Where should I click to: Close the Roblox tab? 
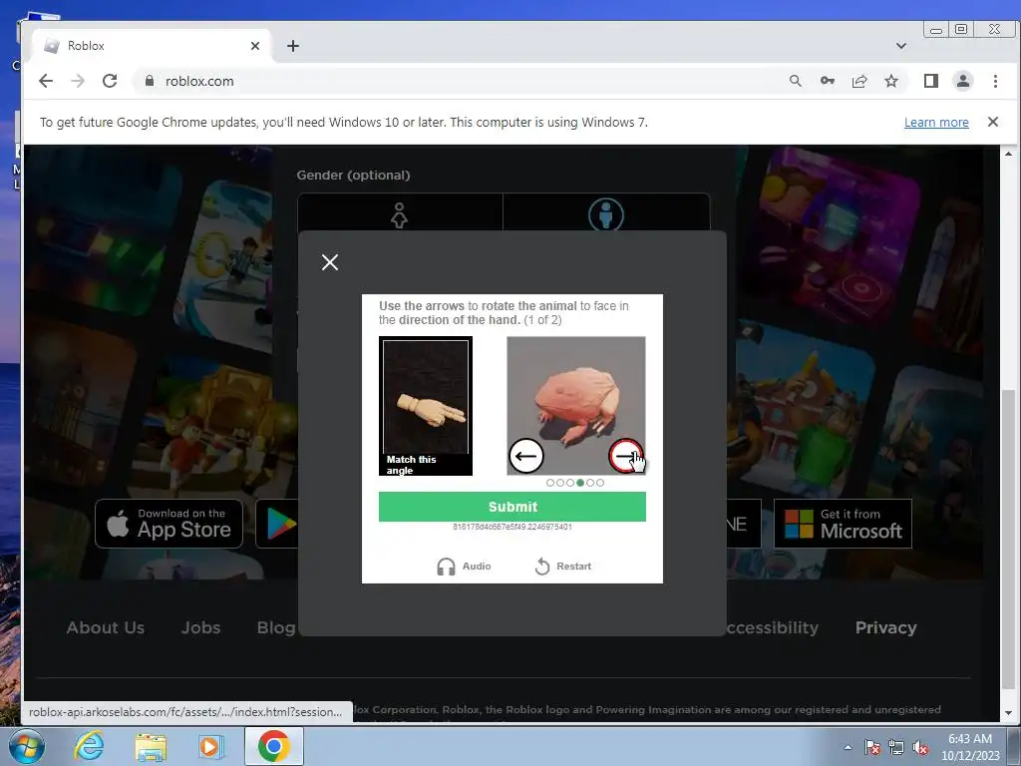pos(255,46)
